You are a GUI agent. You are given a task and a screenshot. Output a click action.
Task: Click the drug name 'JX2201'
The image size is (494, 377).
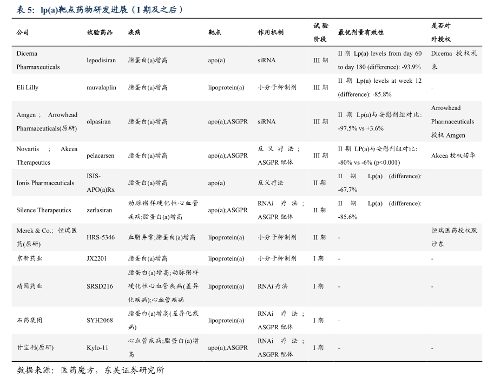tap(97, 258)
